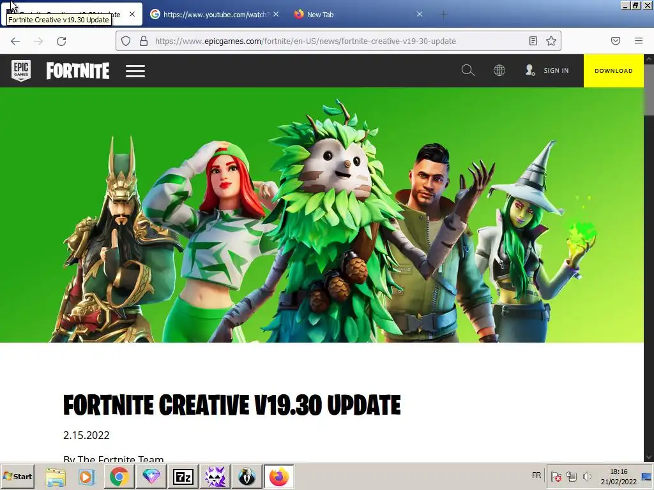Viewport: 654px width, 490px height.
Task: Open site search magnifier
Action: click(x=468, y=70)
